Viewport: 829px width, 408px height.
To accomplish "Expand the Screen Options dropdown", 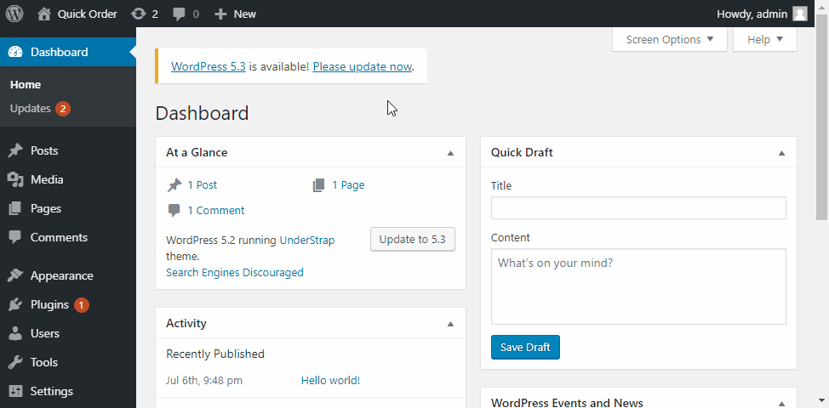I will (x=669, y=40).
